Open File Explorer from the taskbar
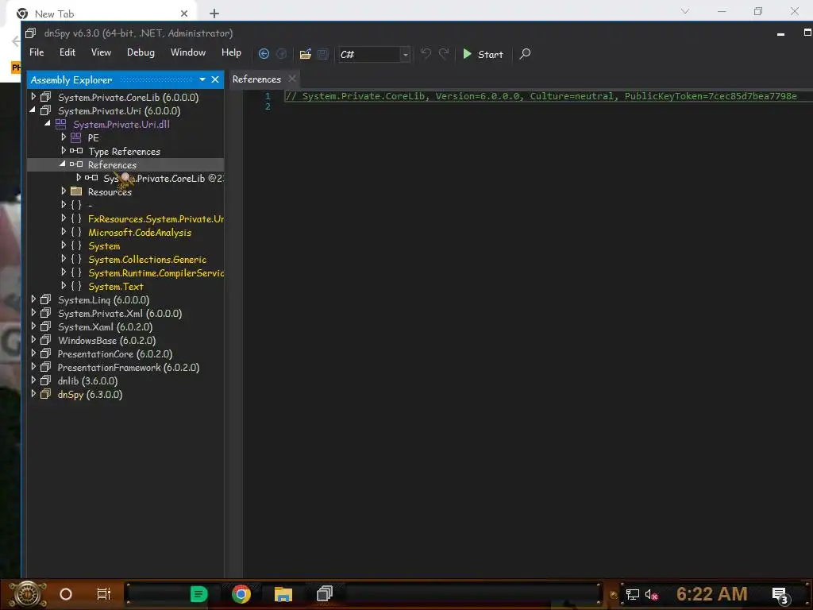813x610 pixels. pyautogui.click(x=283, y=594)
